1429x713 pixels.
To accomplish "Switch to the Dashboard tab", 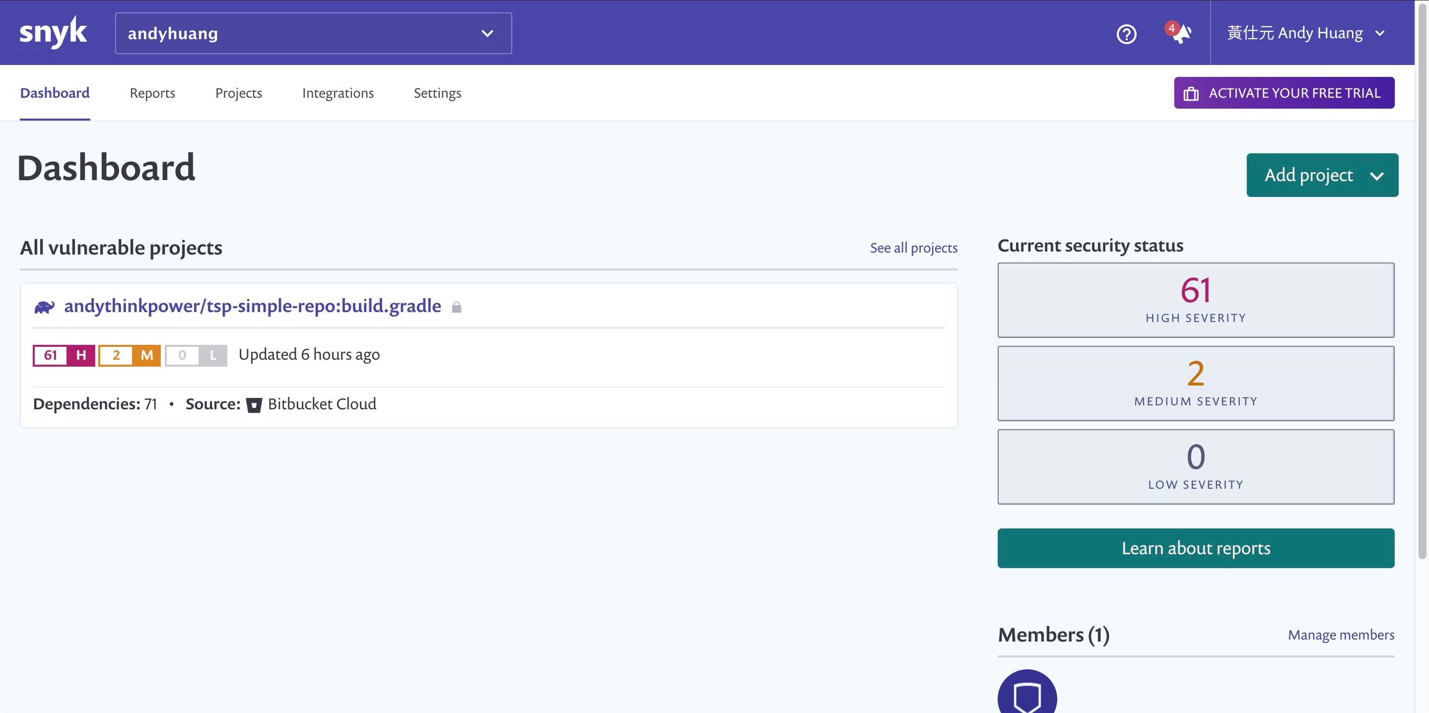I will click(55, 93).
